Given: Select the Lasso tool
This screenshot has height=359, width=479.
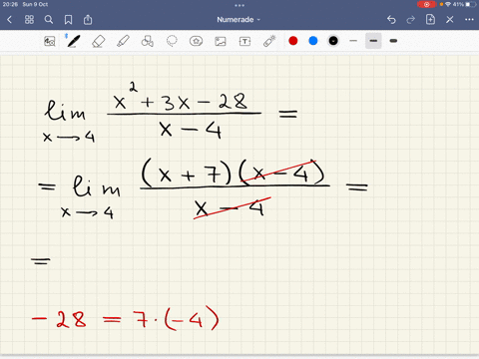Looking at the screenshot, I should pos(172,41).
